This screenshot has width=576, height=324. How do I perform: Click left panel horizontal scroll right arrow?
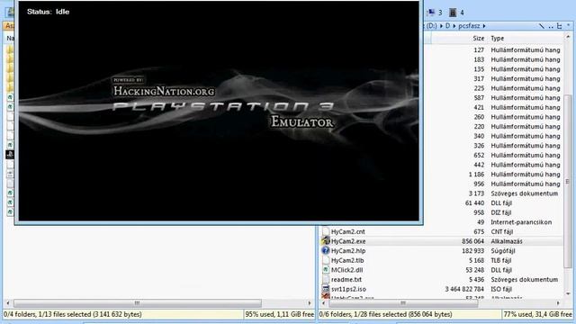click(x=310, y=303)
